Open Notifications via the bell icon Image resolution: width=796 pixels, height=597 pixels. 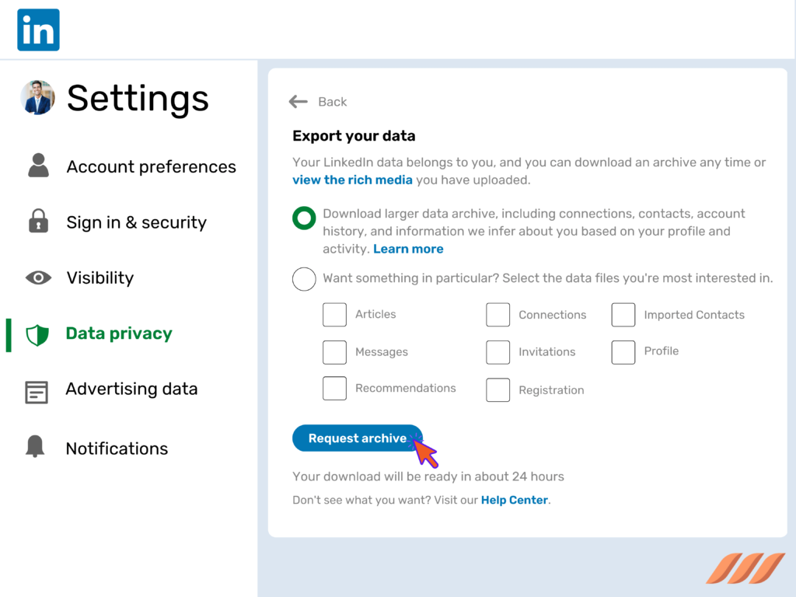pyautogui.click(x=37, y=448)
